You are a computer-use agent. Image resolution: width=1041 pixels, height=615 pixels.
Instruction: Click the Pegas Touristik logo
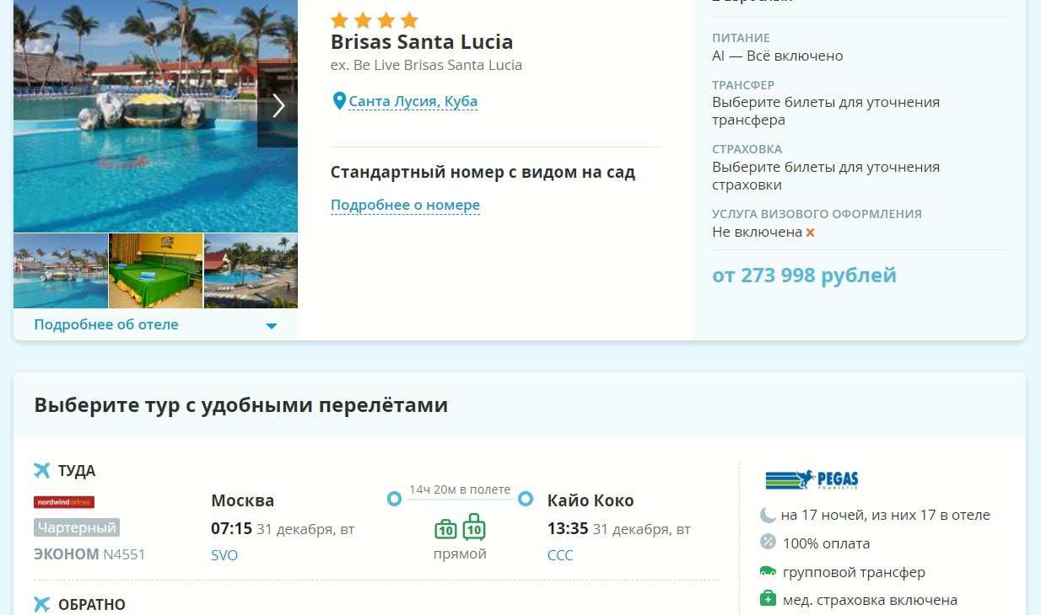pyautogui.click(x=812, y=480)
